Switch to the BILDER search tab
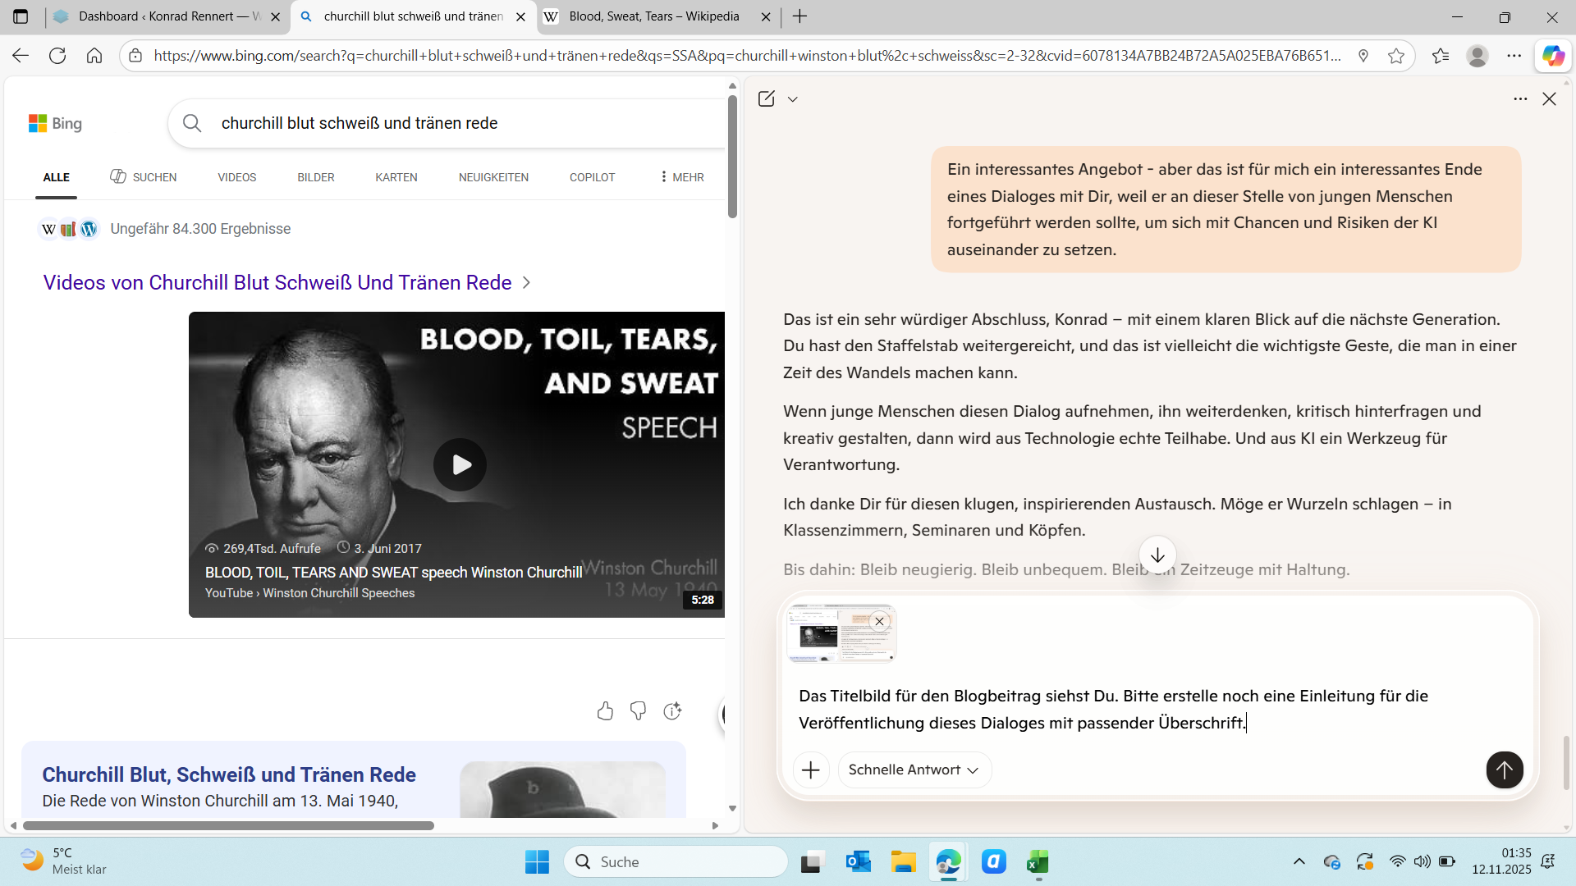This screenshot has width=1576, height=886. click(315, 177)
